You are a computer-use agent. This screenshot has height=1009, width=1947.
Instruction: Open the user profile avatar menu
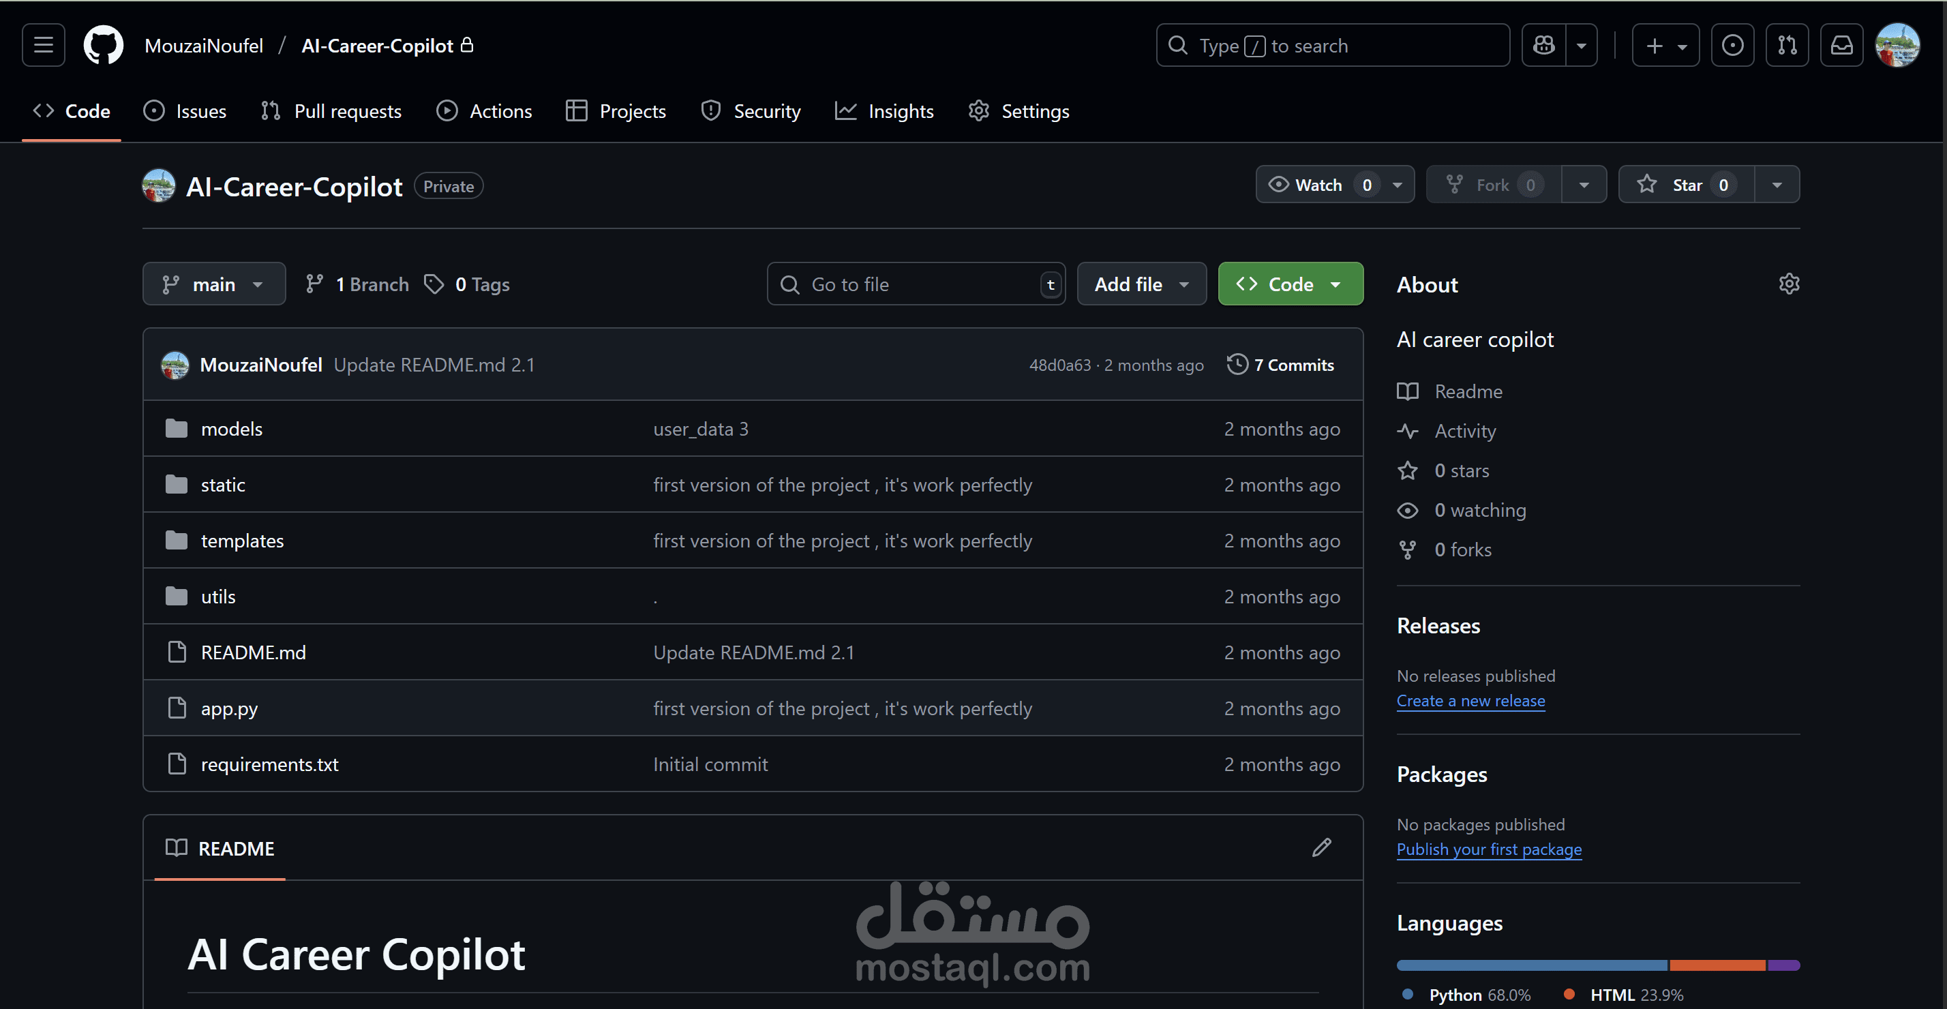pos(1897,46)
